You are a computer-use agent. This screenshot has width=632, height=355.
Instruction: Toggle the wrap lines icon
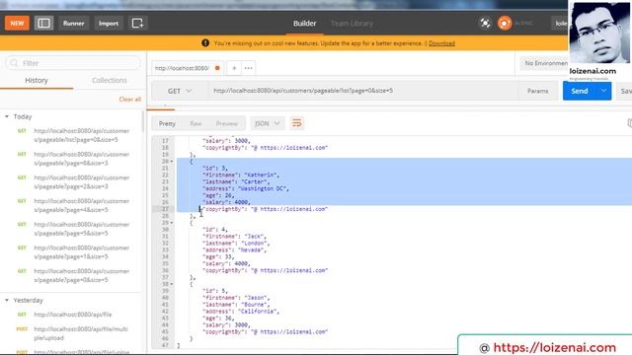tap(297, 123)
